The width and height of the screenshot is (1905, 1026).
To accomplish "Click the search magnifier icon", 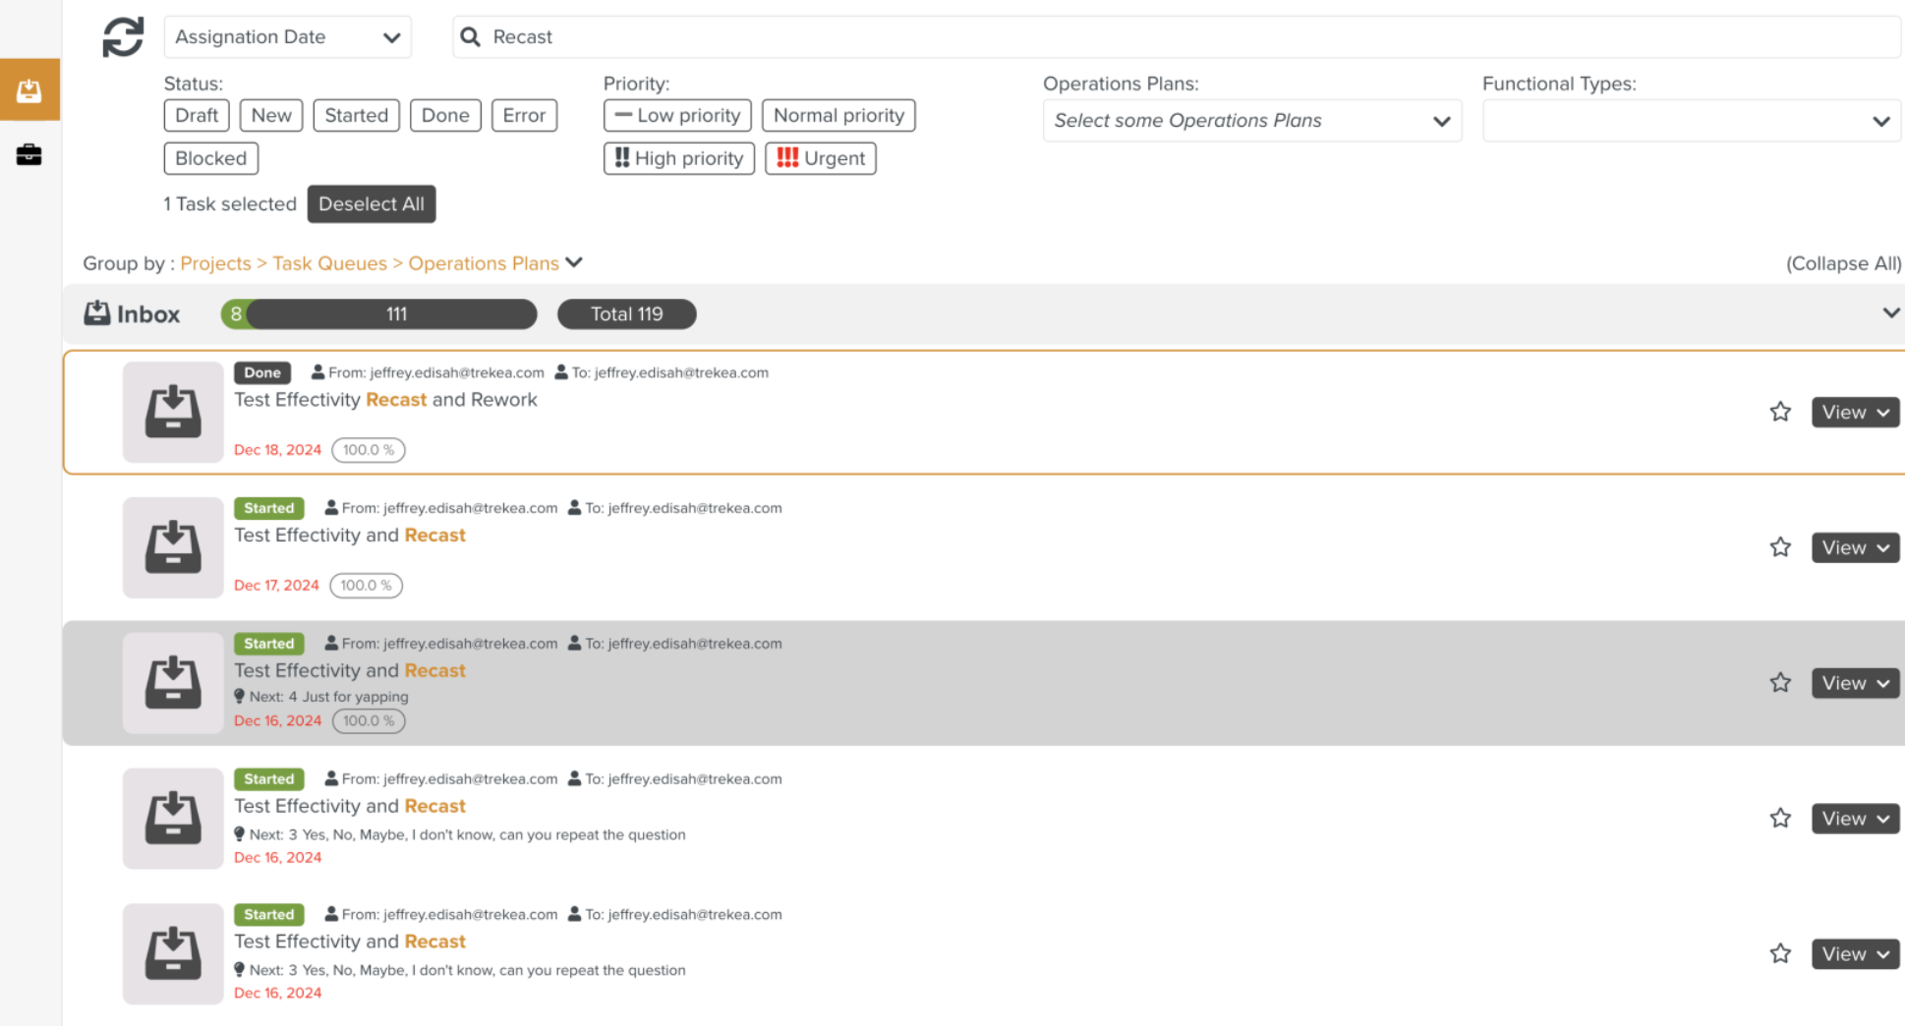I will 471,36.
